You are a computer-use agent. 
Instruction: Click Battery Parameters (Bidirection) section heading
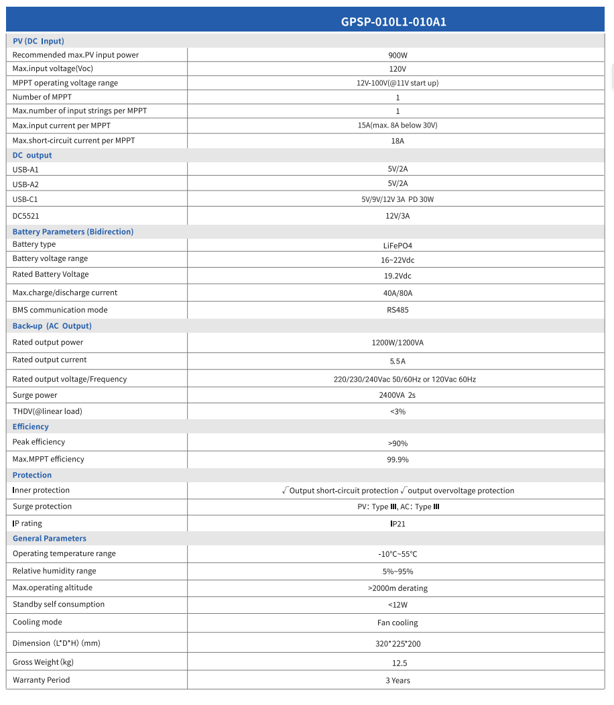[x=73, y=231]
